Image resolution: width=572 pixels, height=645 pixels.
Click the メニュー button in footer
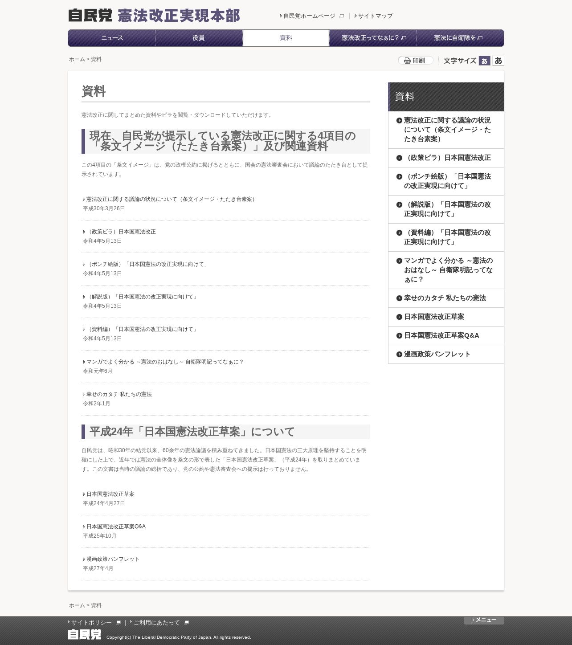coord(484,620)
